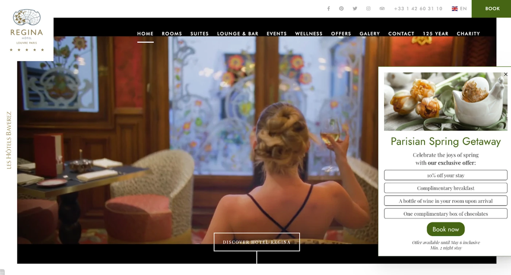Open the EVENTS menu item
Image resolution: width=511 pixels, height=275 pixels.
(x=277, y=34)
